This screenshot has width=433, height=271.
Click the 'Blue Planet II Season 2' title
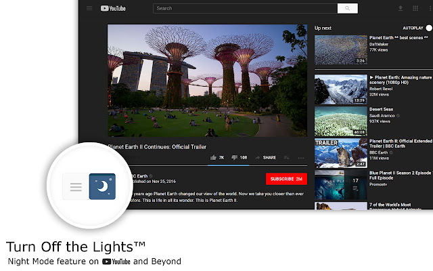(x=401, y=175)
